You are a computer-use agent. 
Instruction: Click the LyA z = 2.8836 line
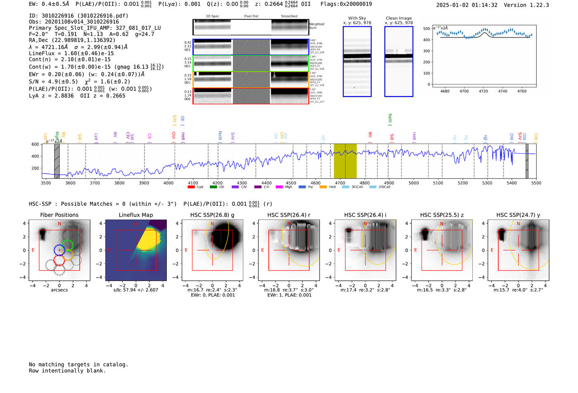coord(77,96)
